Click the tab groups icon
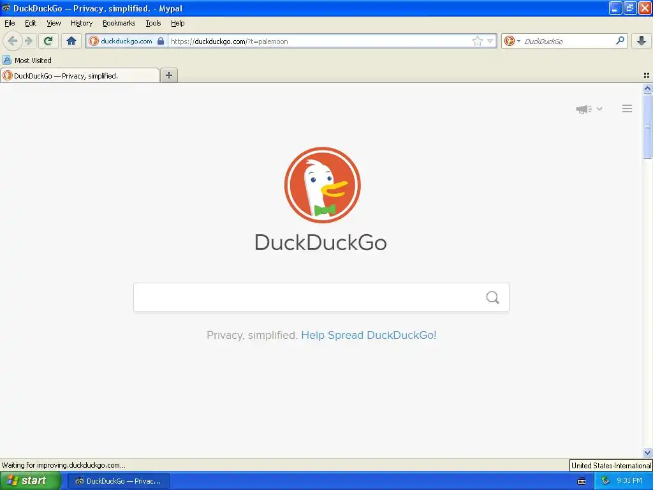653x490 pixels. click(x=647, y=75)
